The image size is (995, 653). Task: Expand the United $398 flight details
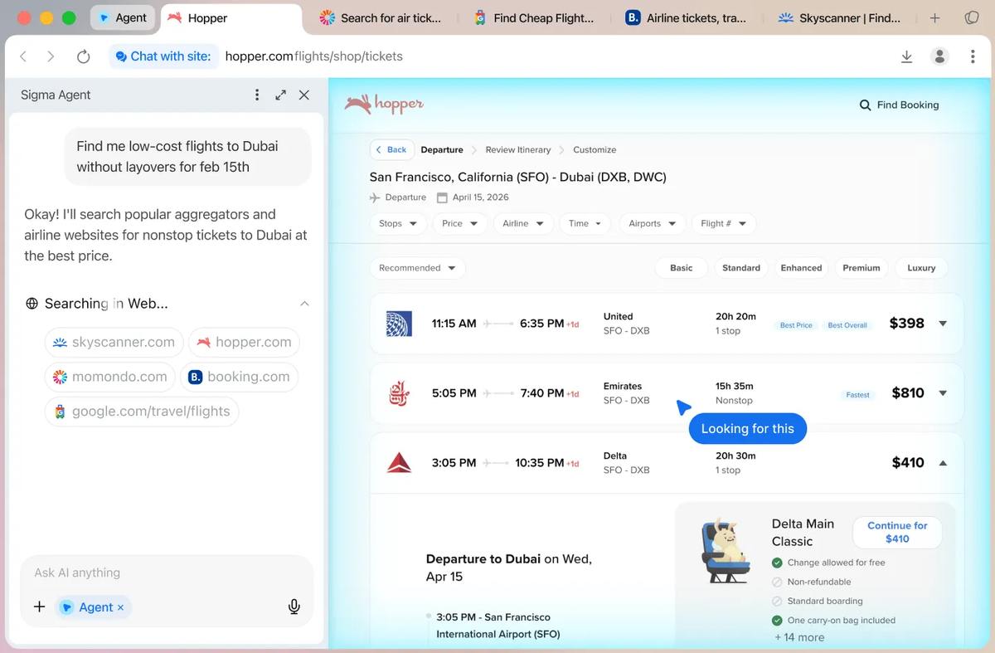(x=943, y=324)
